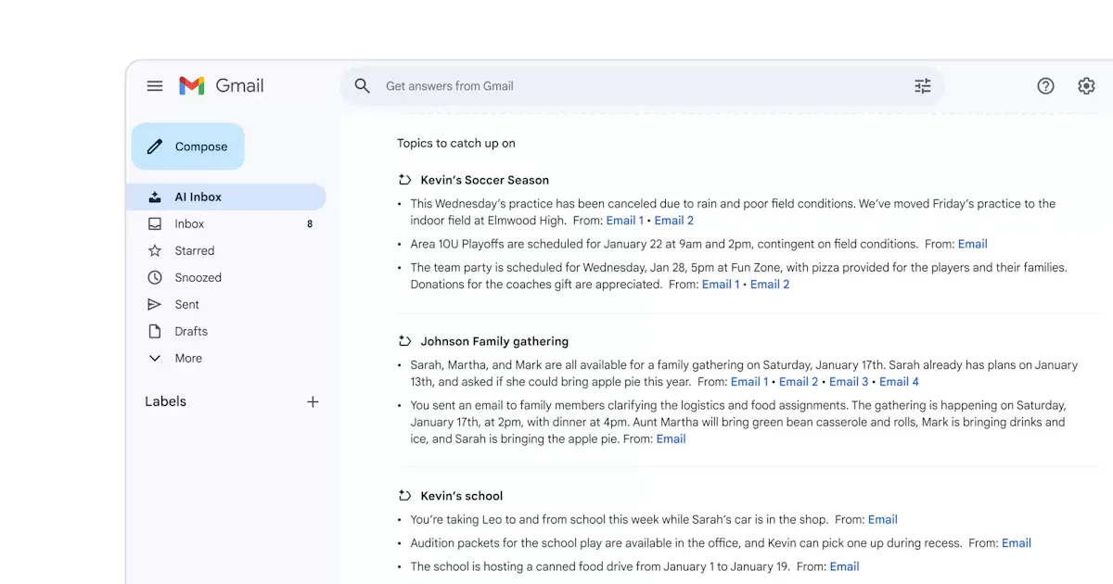
Task: Click the icon beside Johnson Family gathering
Action: (x=404, y=341)
